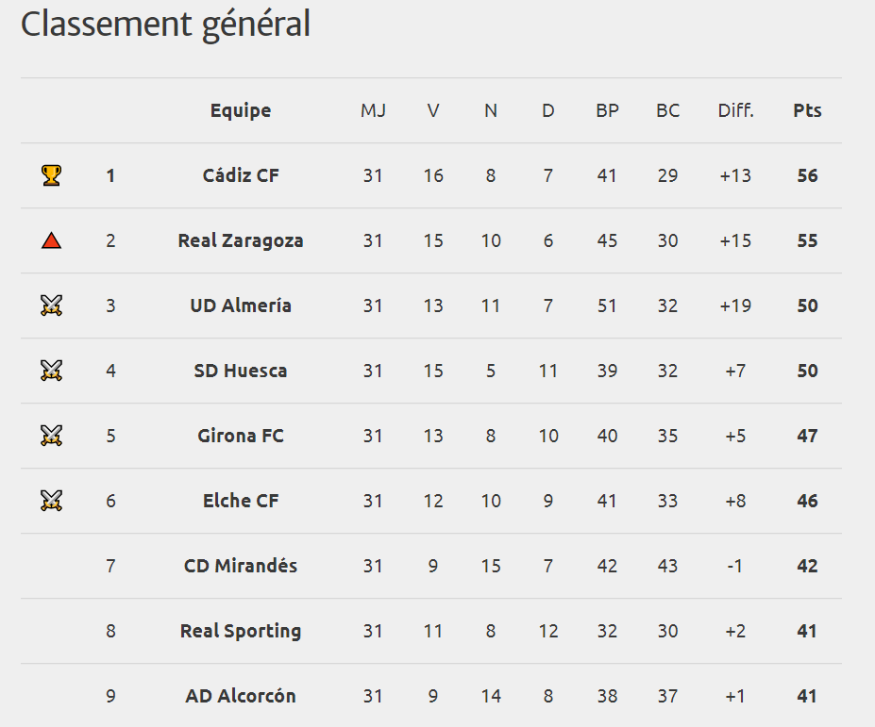Click Cádiz CF's 56 points value
Viewport: 875px width, 727px height.
click(x=807, y=175)
